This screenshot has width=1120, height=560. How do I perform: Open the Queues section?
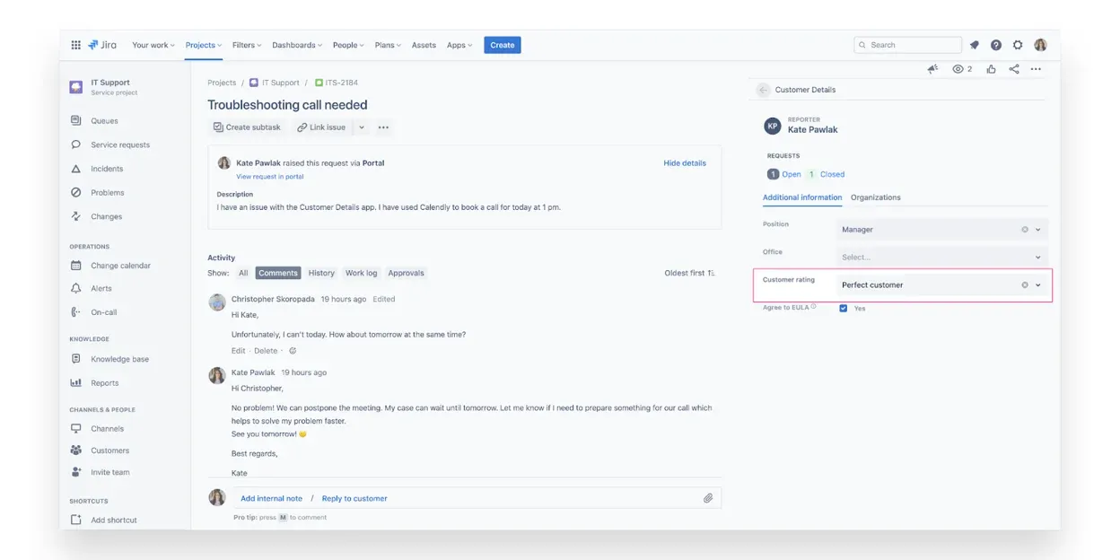105,120
